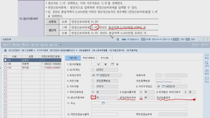Open the code lookup for 거주지국코드
The image size is (210, 118).
click(x=163, y=87)
